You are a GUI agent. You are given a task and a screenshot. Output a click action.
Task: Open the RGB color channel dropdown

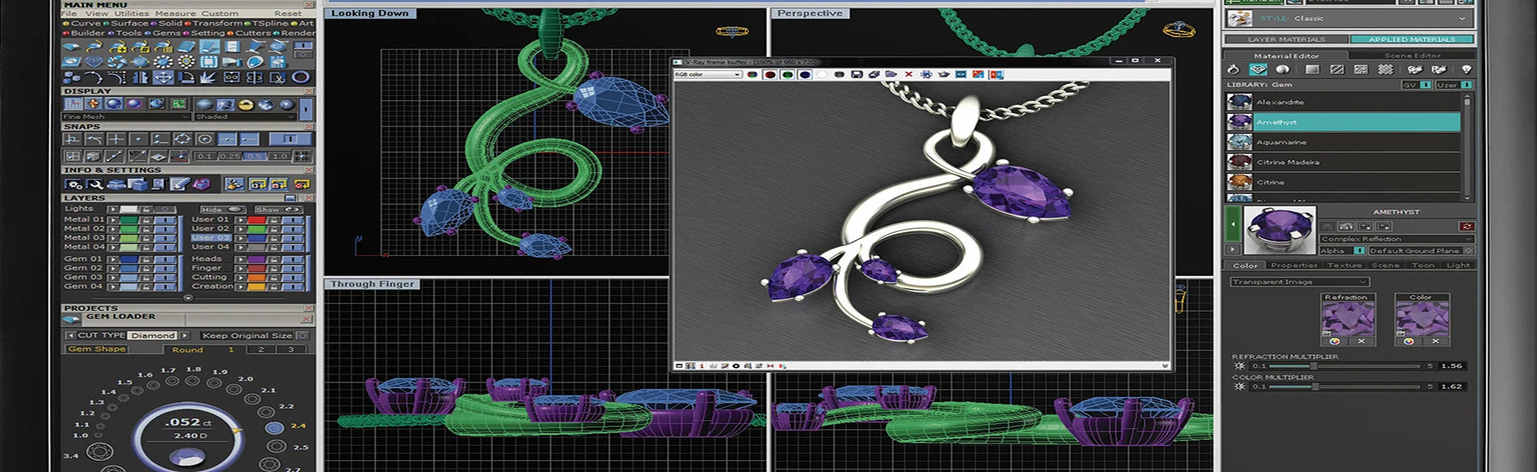point(708,74)
